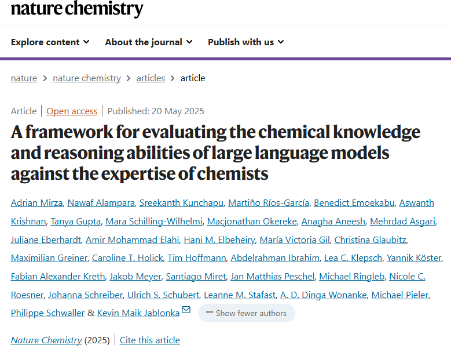The image size is (451, 352).
Task: Click the nature chemistry journal logo
Action: [77, 9]
